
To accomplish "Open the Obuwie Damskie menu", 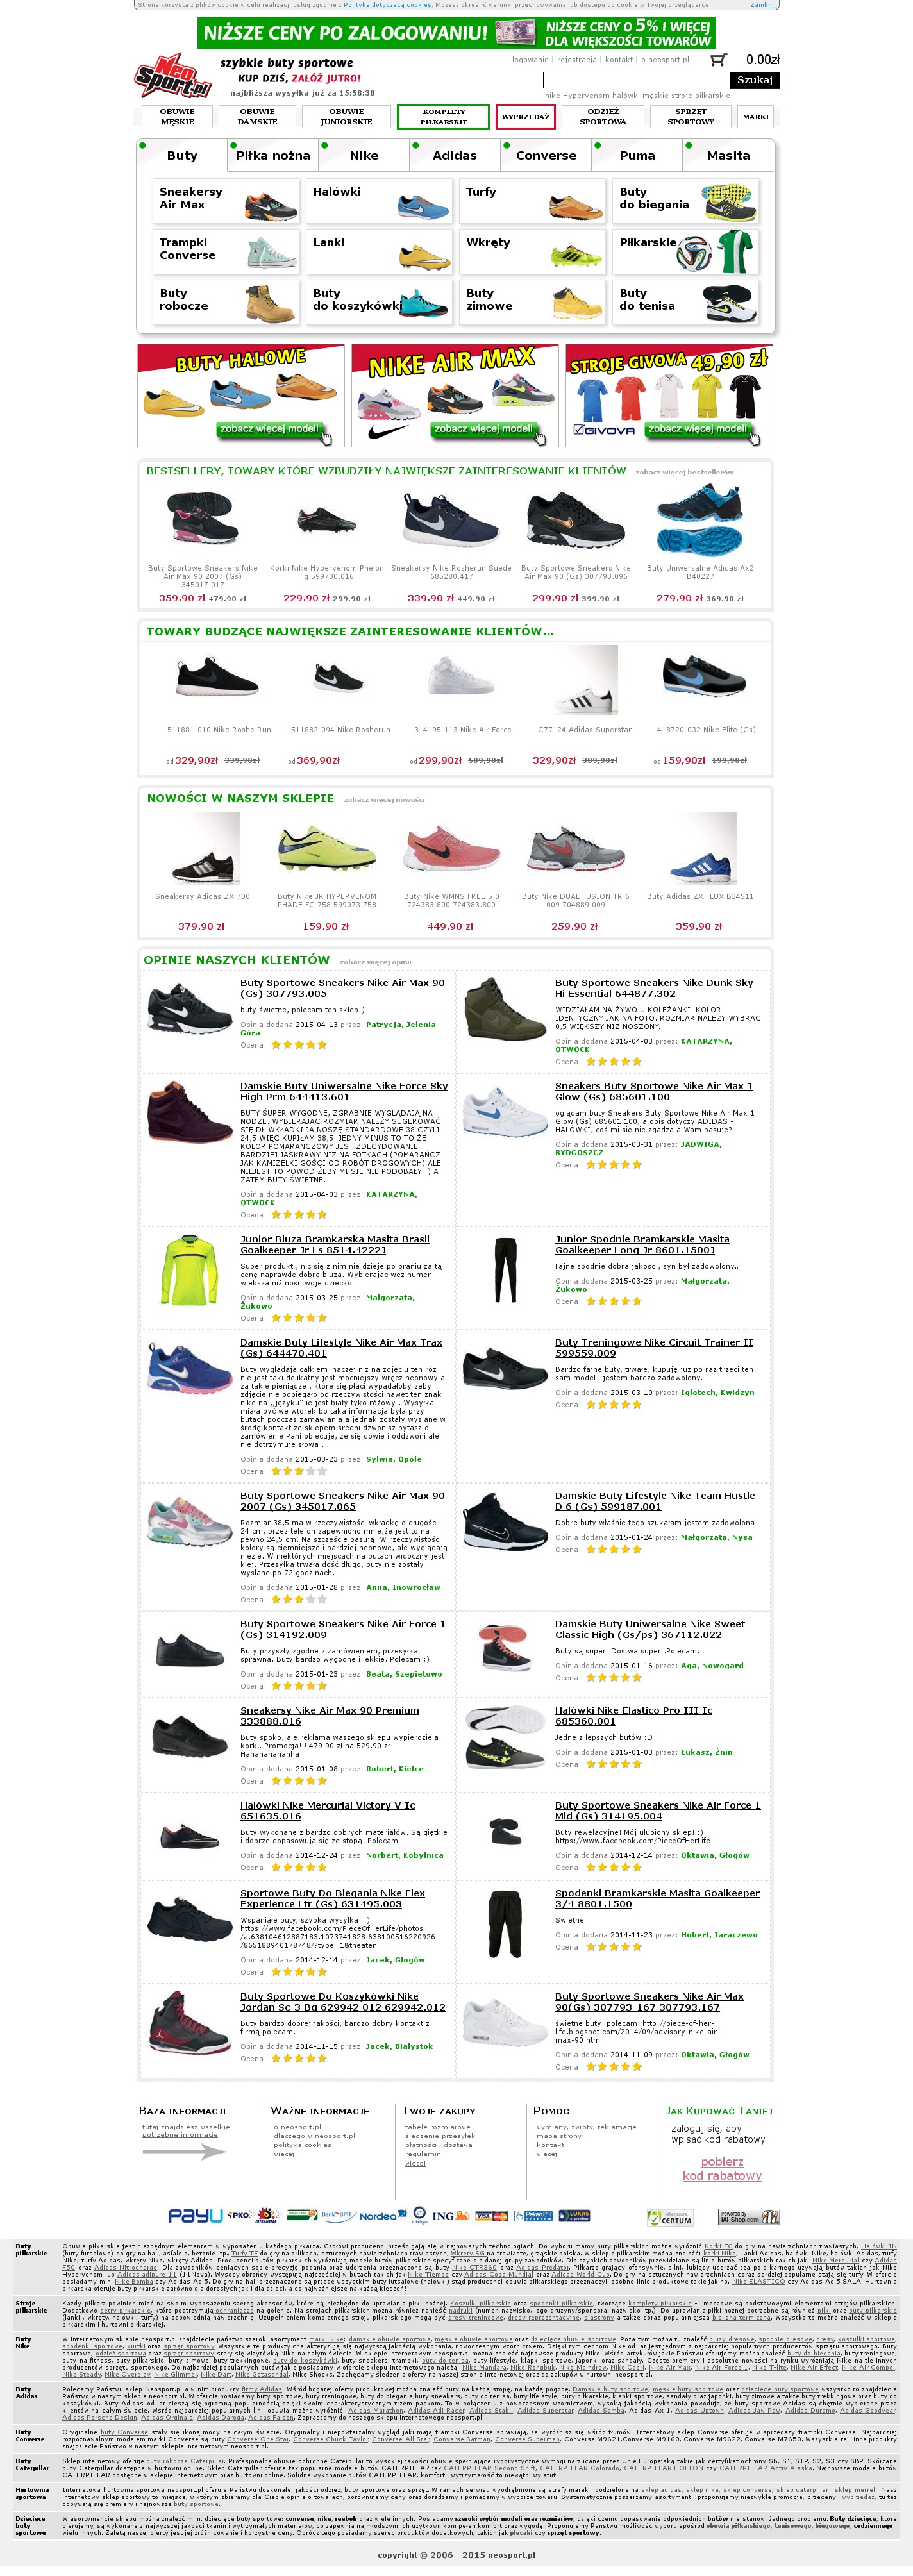I will point(257,117).
